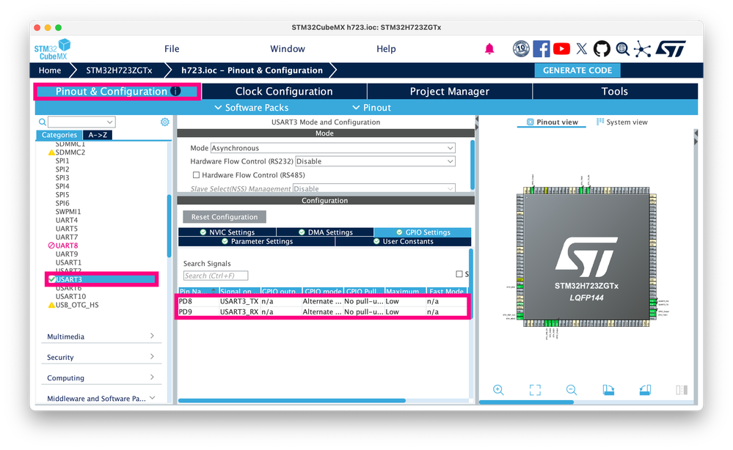Click the ST logo in top bar
Screen dimensions: 733x450
coord(671,48)
